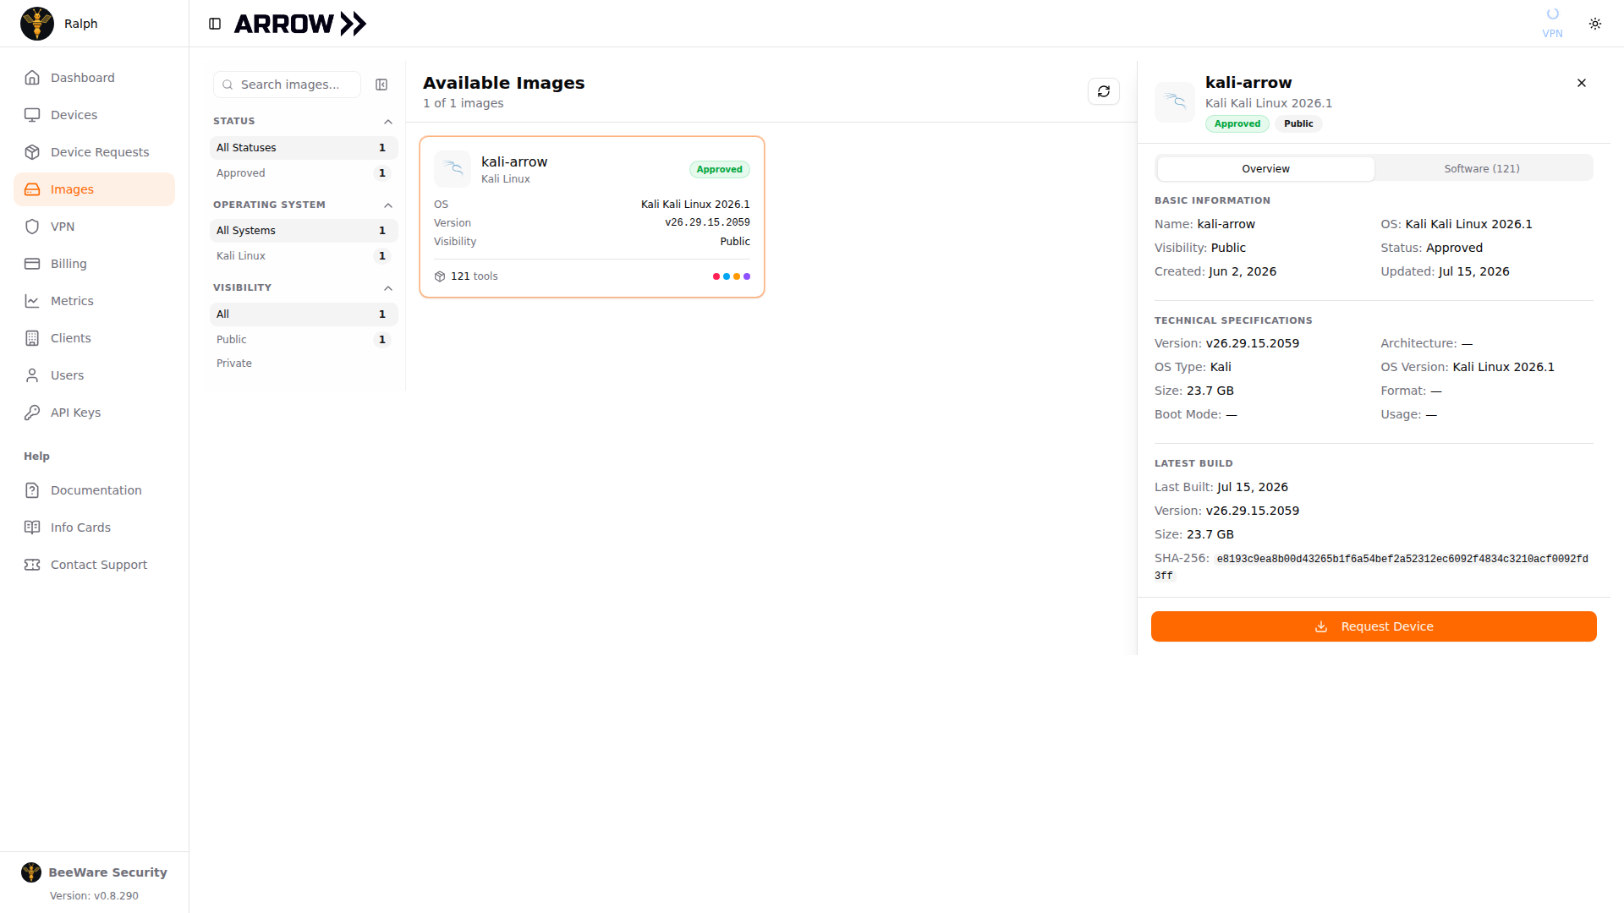Click the Last Built: Jul 15, 2026 entry
Screen dimensions: 1624x913
tap(1221, 487)
